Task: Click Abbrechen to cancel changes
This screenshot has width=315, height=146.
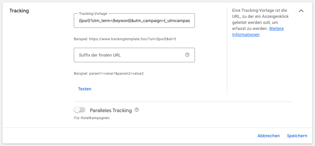Action: click(268, 136)
